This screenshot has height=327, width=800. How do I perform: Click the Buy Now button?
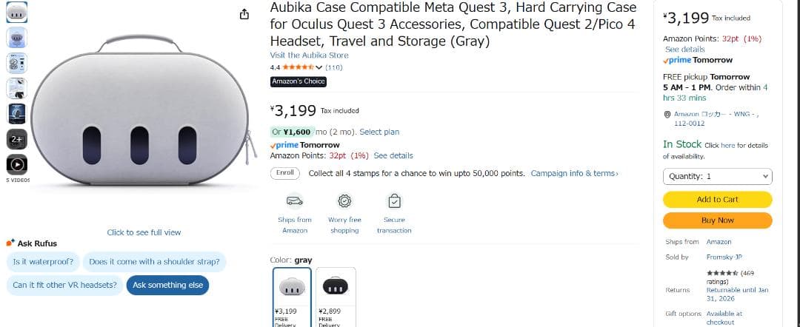pyautogui.click(x=717, y=220)
